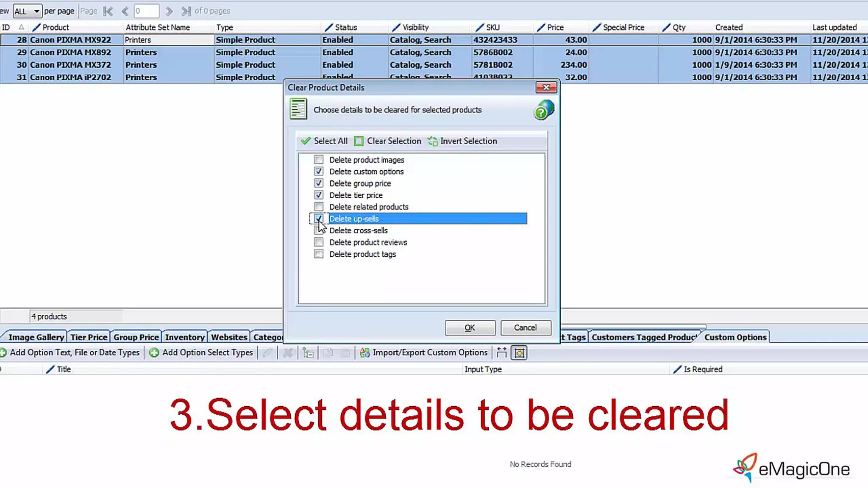Screen dimensions: 868x488
Task: Check Delete related products option
Action: (x=319, y=207)
